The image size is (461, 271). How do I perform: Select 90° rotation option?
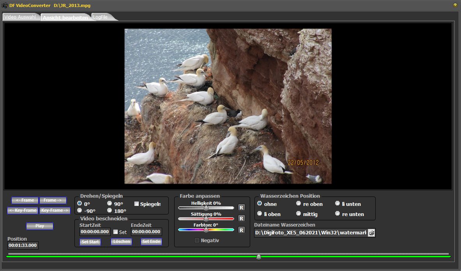pos(110,204)
